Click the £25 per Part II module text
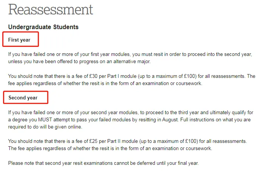 point(114,141)
